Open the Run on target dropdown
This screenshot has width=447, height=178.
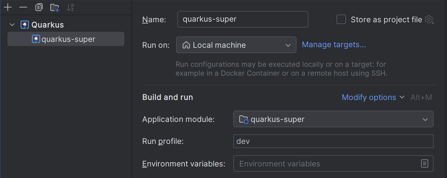236,45
